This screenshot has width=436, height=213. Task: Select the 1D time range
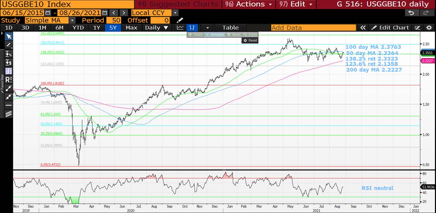pyautogui.click(x=9, y=27)
